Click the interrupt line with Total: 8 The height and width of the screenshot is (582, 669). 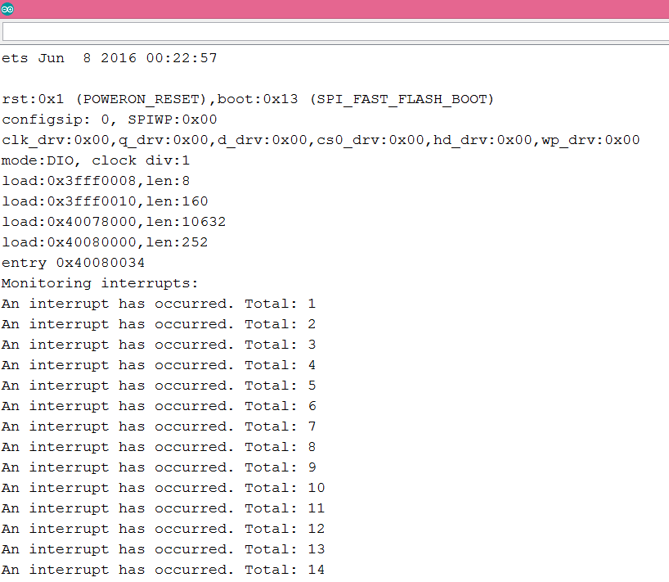coord(159,448)
